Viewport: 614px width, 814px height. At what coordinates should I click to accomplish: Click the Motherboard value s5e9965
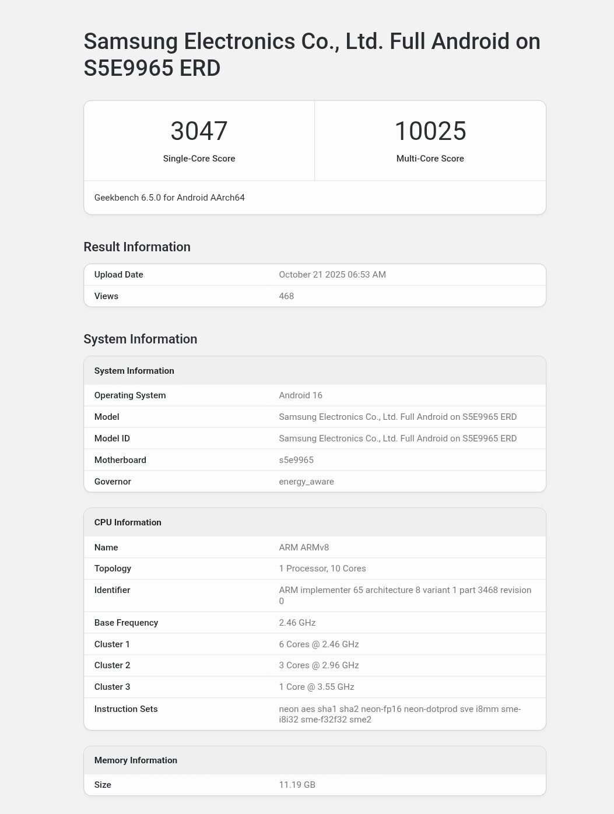(x=296, y=460)
